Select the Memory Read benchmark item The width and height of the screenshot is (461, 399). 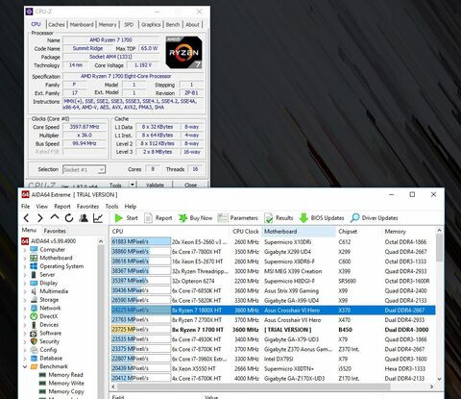click(65, 375)
